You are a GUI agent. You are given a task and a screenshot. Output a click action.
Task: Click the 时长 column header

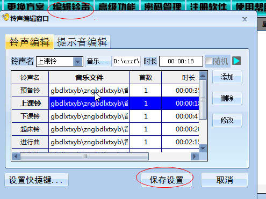coord(181,78)
